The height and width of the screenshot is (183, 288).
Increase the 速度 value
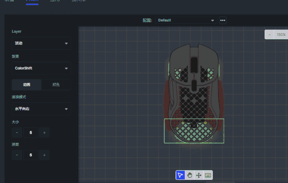coord(44,155)
